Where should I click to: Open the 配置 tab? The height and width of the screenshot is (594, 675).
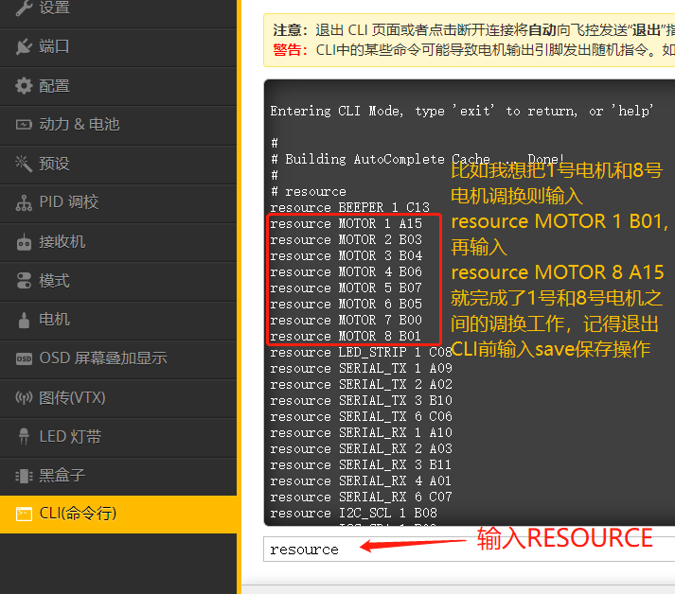tap(118, 86)
